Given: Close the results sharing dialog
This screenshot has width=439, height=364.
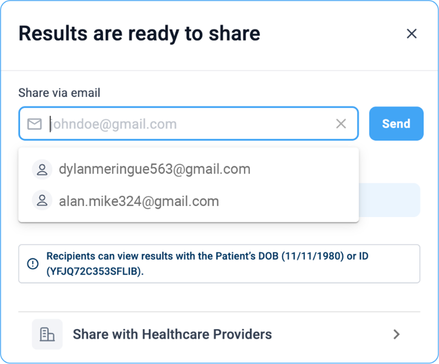Looking at the screenshot, I should click(411, 34).
